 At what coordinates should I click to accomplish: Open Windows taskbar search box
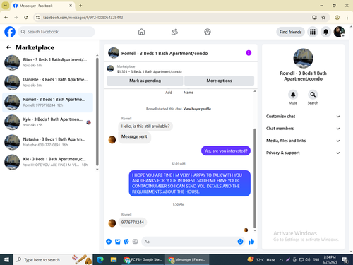tap(53, 260)
